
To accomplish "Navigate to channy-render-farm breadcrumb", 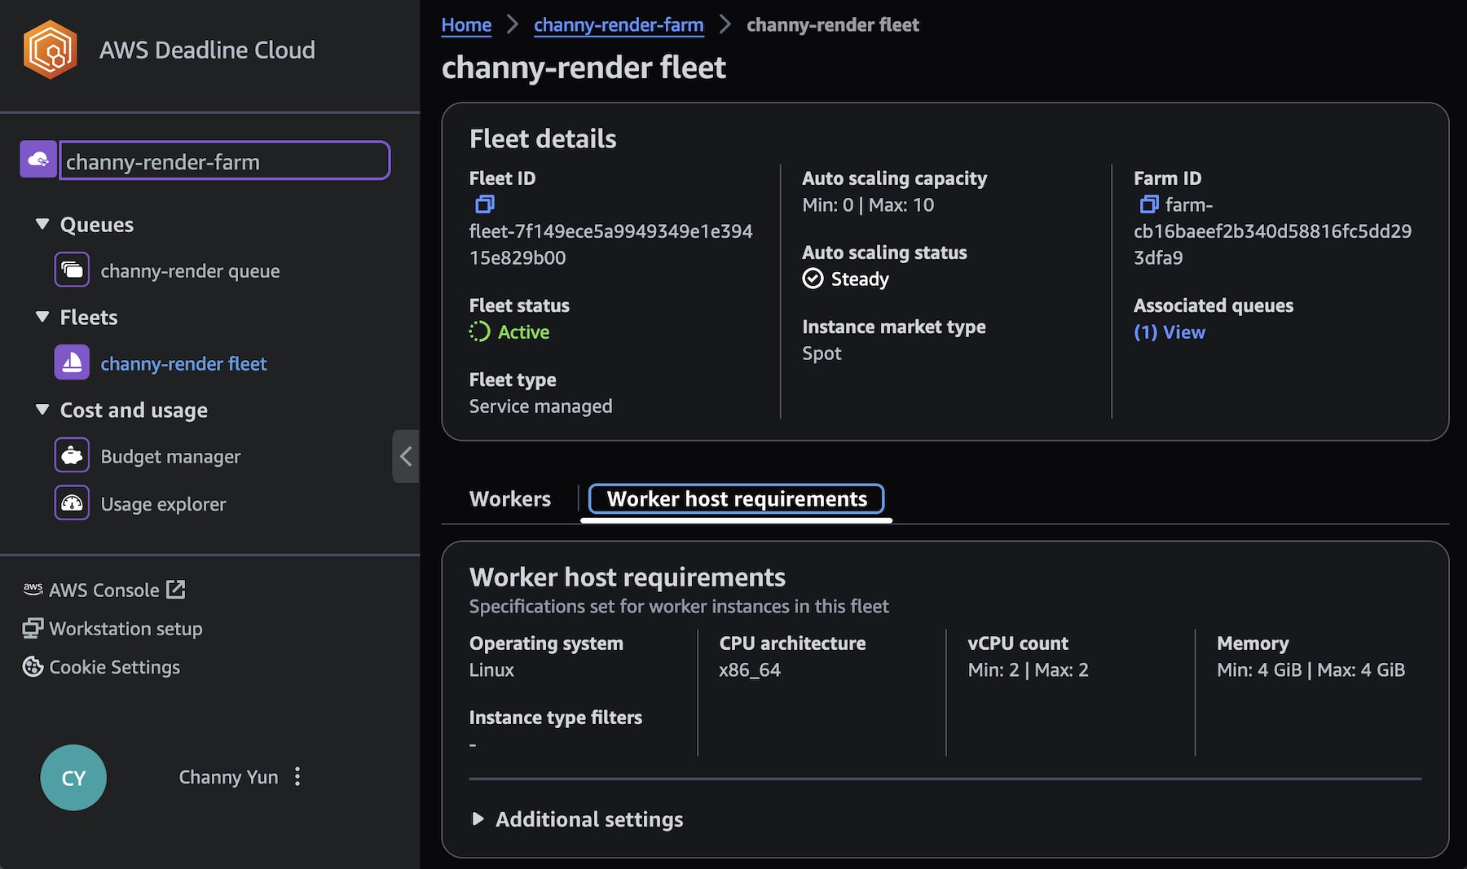I will [x=619, y=24].
